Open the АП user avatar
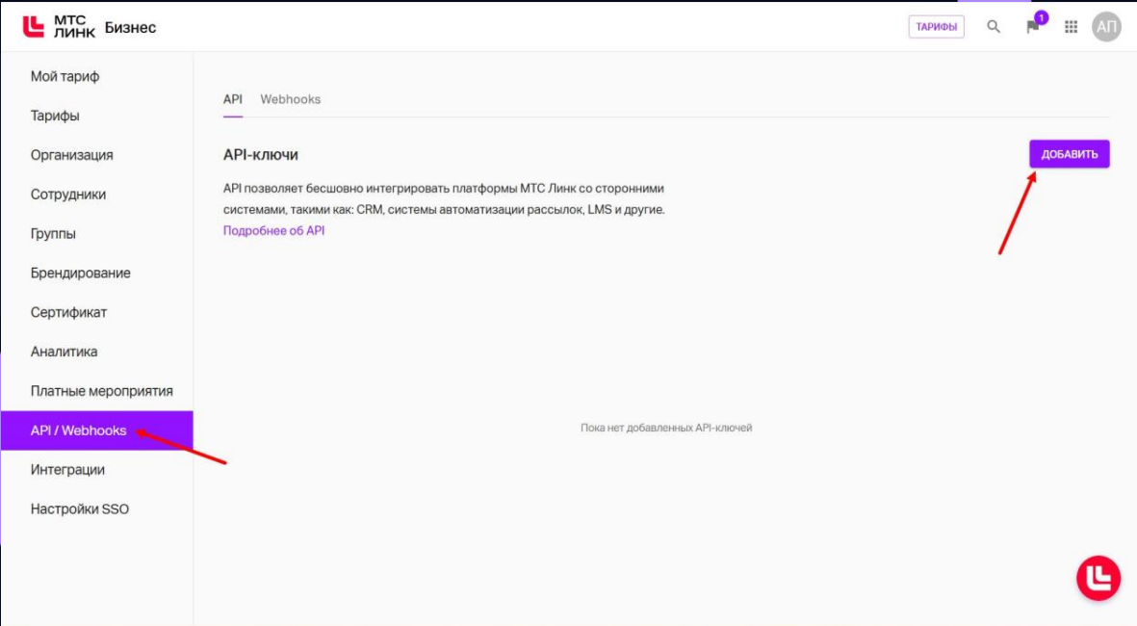 pos(1106,27)
